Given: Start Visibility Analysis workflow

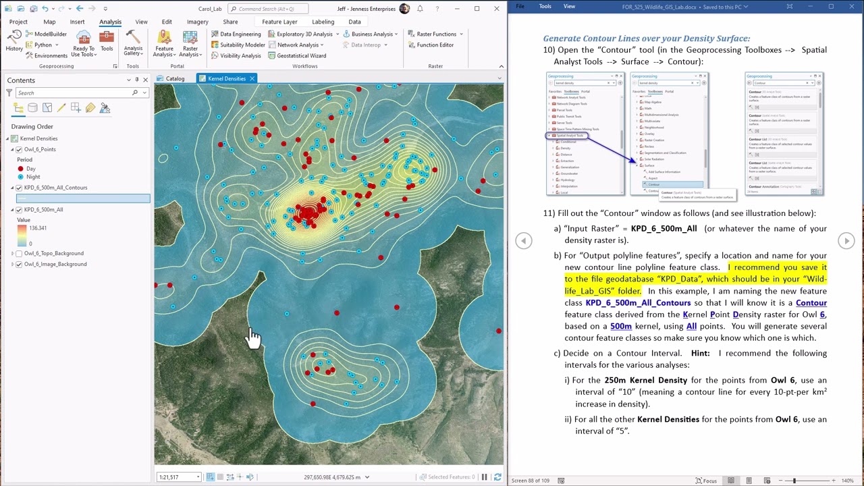Looking at the screenshot, I should click(x=236, y=55).
